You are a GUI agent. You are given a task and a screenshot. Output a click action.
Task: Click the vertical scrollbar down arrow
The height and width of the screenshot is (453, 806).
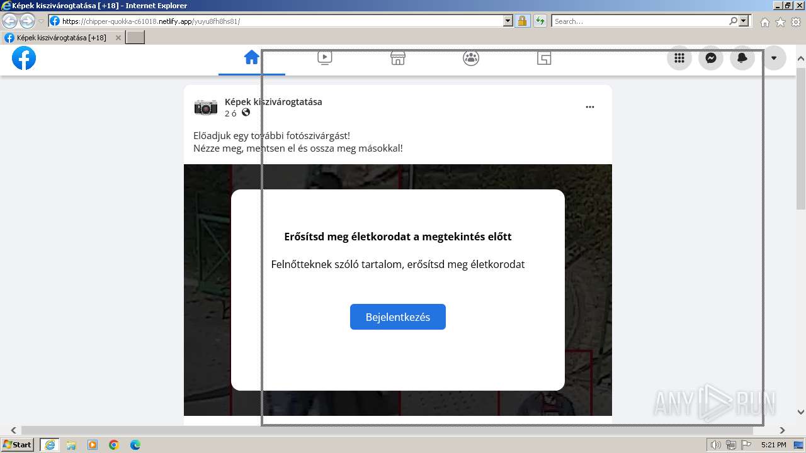[801, 412]
